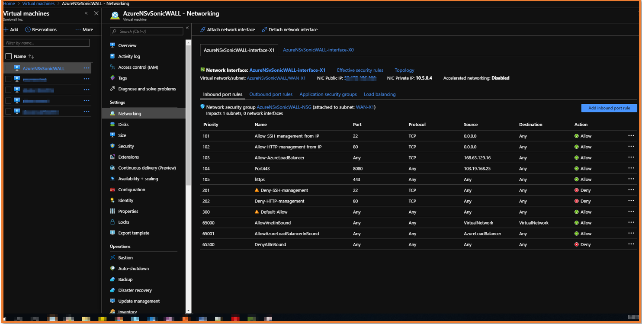Sort the list by Name column arrows
Viewport: 642px width, 324px height.
click(31, 56)
